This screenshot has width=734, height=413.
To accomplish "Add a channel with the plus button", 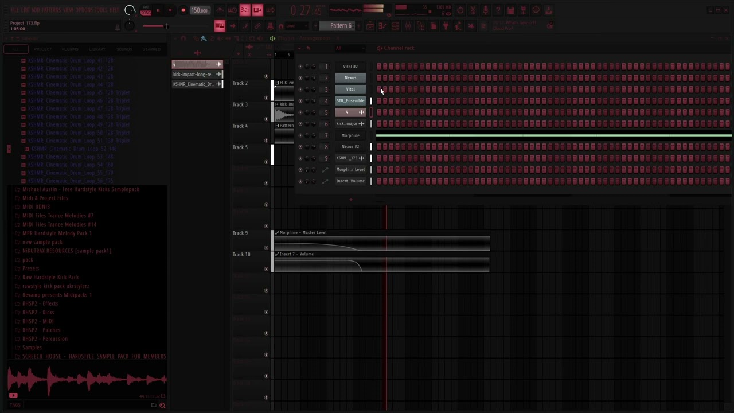I will 350,200.
